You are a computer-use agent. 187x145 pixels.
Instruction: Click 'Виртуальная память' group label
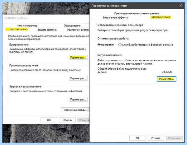(x=109, y=55)
